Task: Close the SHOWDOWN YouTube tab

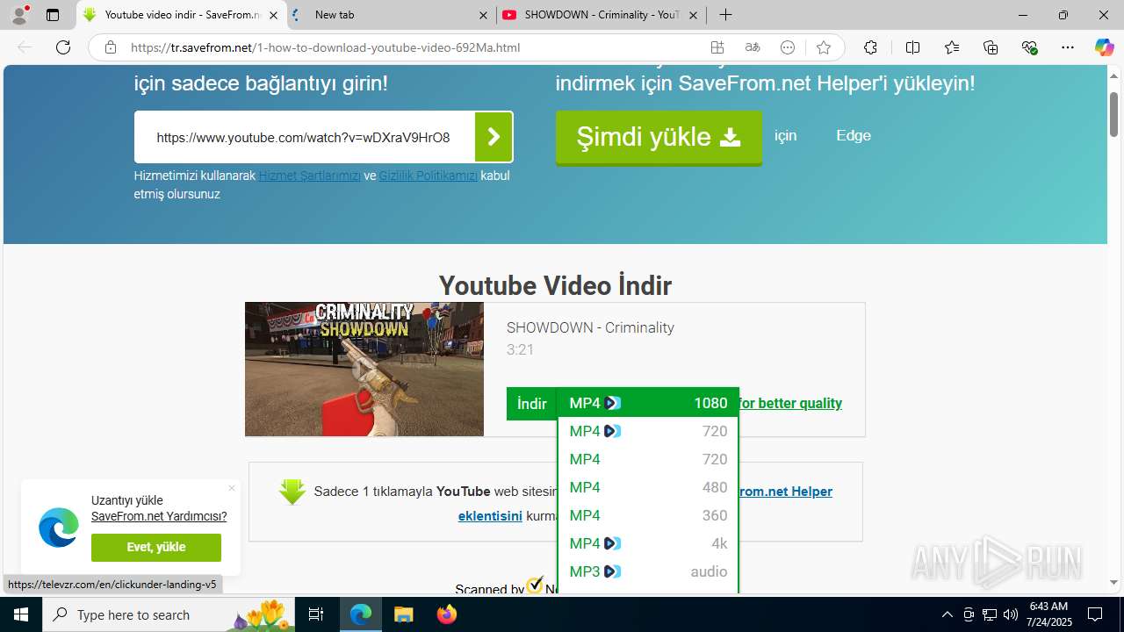Action: 694,15
